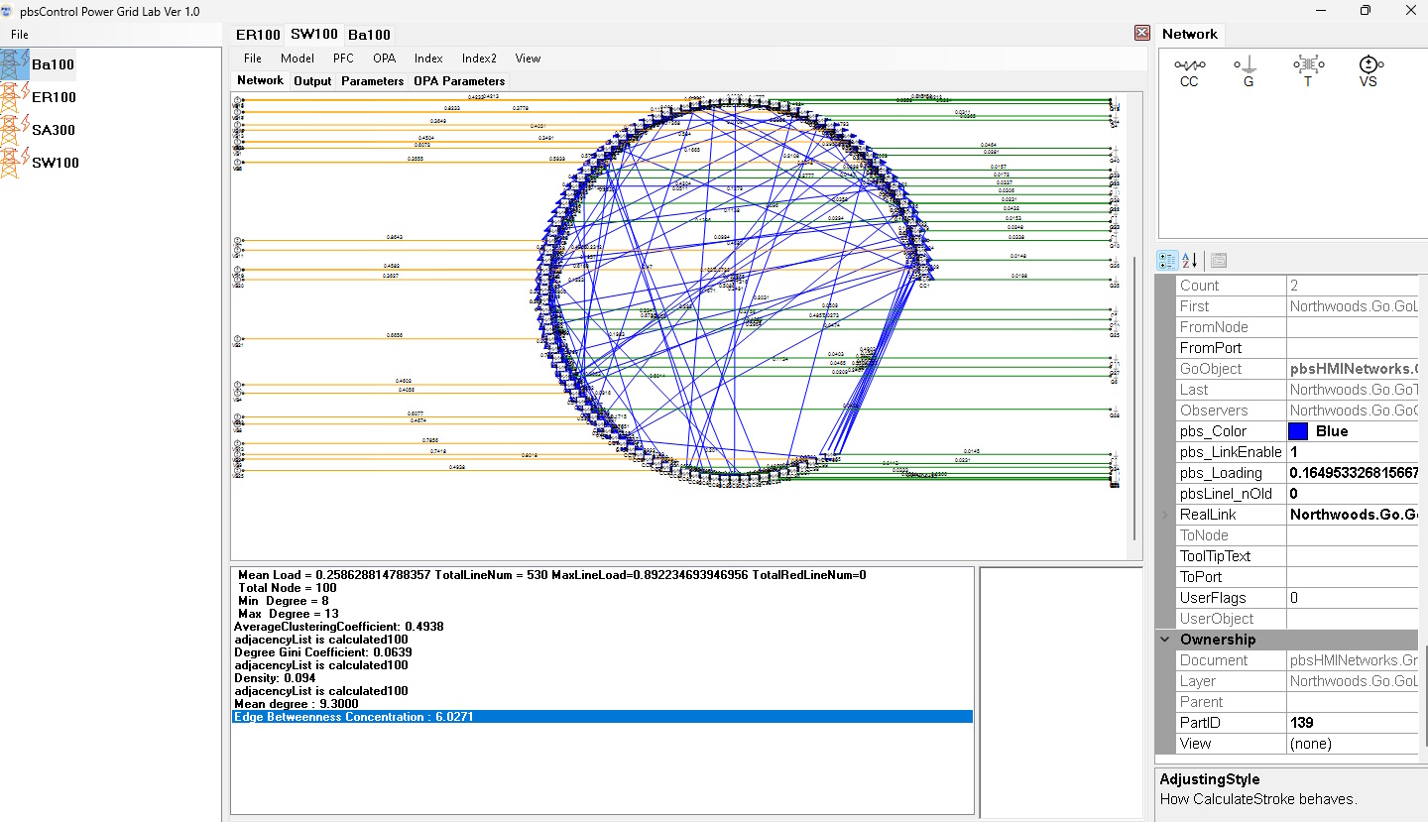Sort properties alphabetically
Screen dimensions: 1428x822
coord(1190,261)
